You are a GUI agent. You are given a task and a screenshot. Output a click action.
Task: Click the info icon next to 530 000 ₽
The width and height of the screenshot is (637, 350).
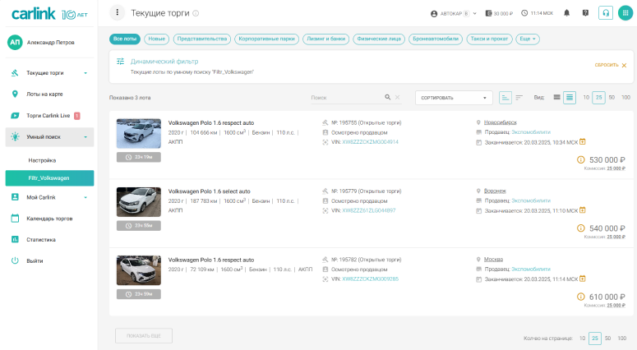(x=581, y=159)
